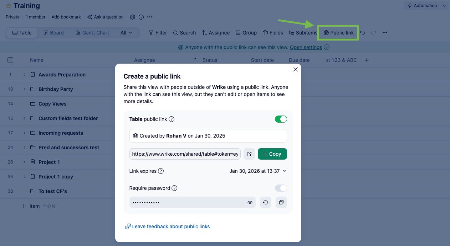Open Leave feedback about public links
Image resolution: width=450 pixels, height=246 pixels.
pyautogui.click(x=167, y=226)
